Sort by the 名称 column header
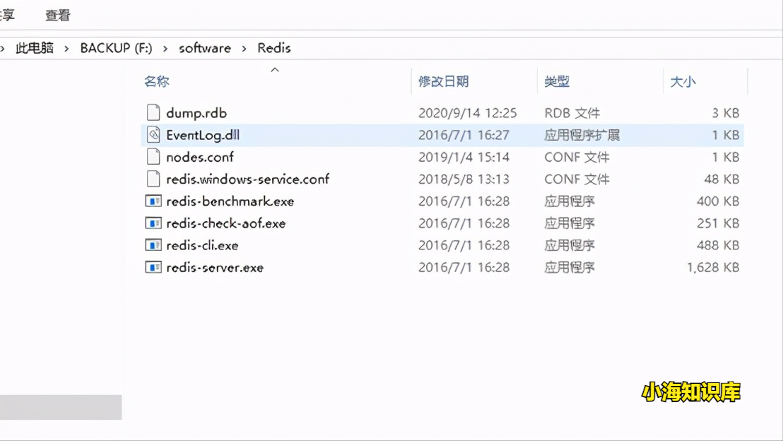The height and width of the screenshot is (441, 783). pyautogui.click(x=157, y=81)
